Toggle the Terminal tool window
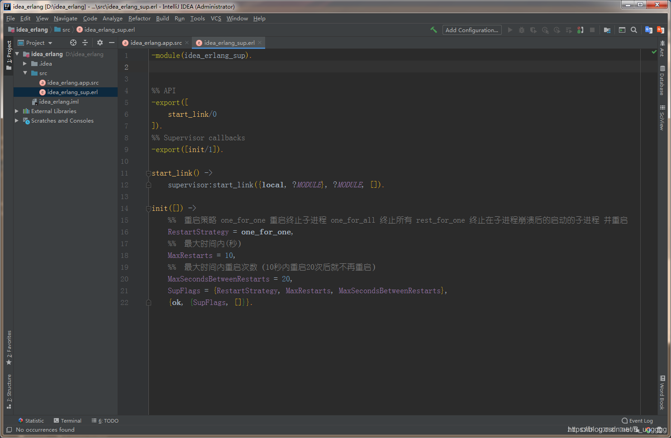 (x=67, y=420)
